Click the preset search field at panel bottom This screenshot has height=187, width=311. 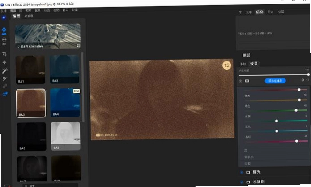click(x=50, y=186)
